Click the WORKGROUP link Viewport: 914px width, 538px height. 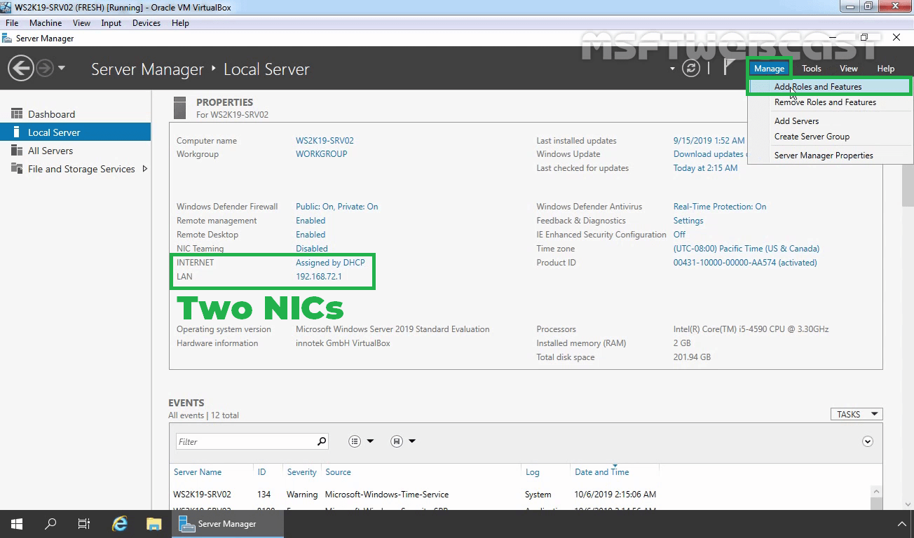(321, 154)
